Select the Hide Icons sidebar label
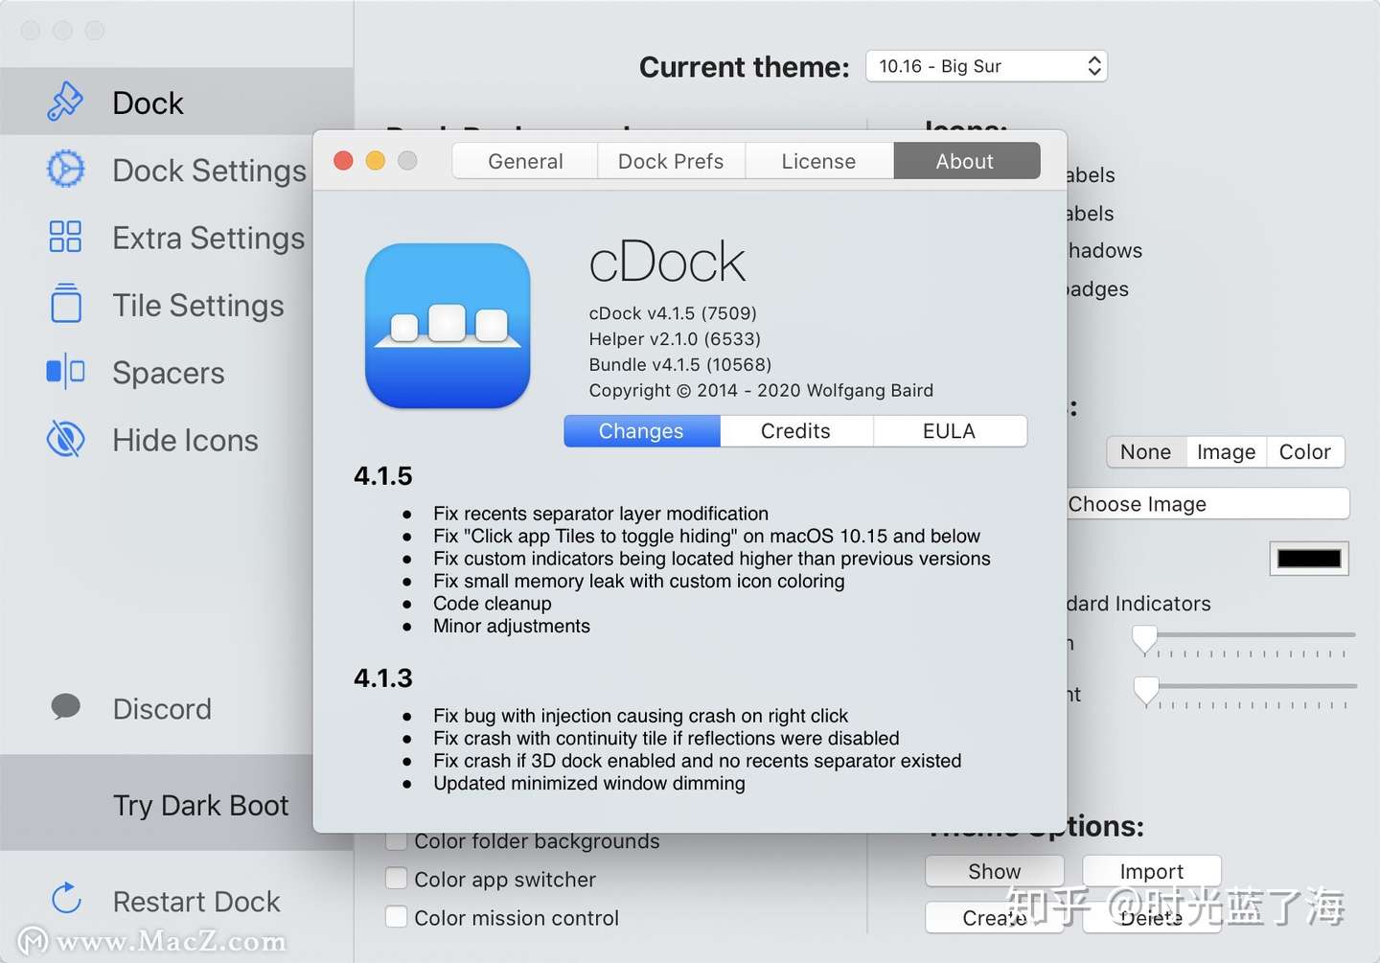Viewport: 1380px width, 963px height. point(185,440)
